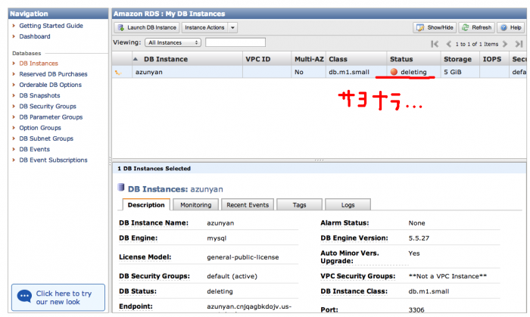Click the Show/Hide button
The width and height of the screenshot is (530, 317).
(x=435, y=27)
